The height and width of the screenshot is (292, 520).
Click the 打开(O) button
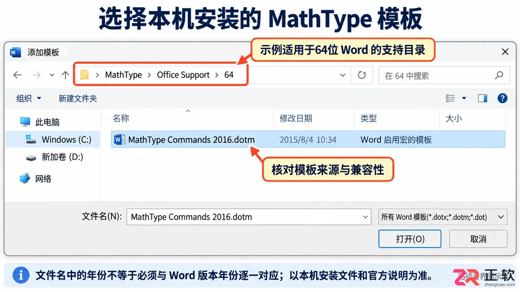point(410,239)
